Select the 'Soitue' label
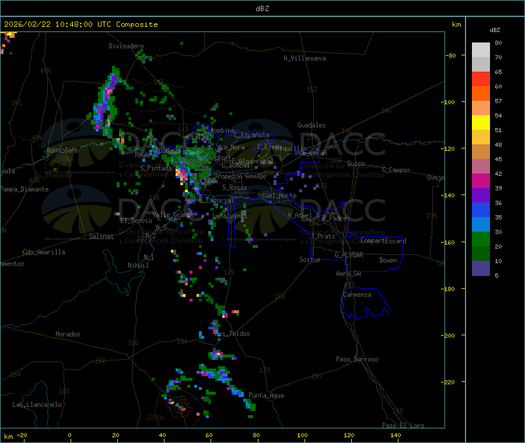525x443 pixels. pyautogui.click(x=310, y=260)
